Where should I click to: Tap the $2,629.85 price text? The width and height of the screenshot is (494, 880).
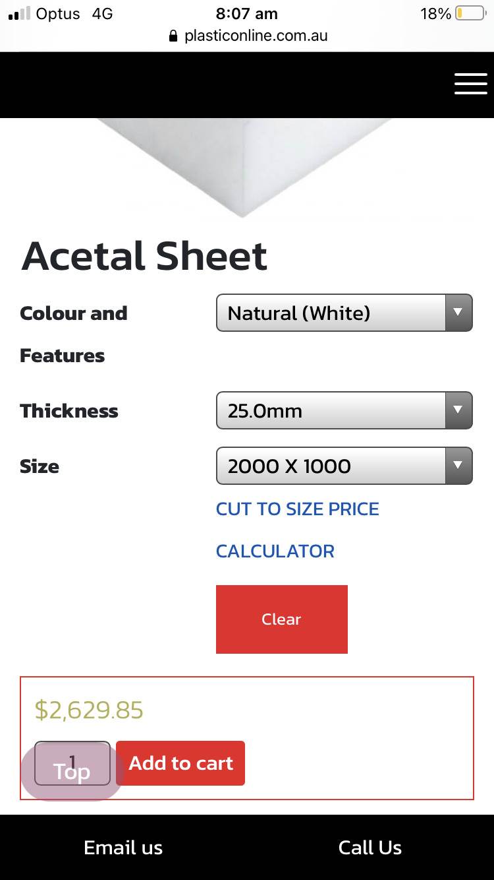pyautogui.click(x=89, y=710)
